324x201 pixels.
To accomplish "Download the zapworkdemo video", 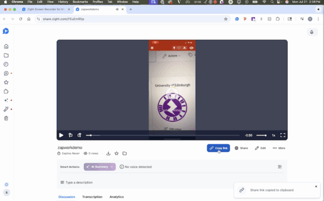I will 109,154.
